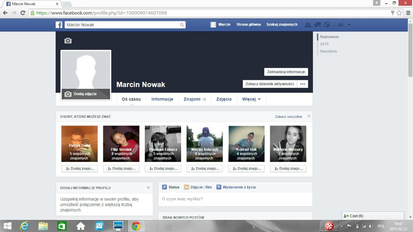Image resolution: width=413 pixels, height=232 pixels.
Task: Open the Zdjęcia tab
Action: tap(224, 99)
